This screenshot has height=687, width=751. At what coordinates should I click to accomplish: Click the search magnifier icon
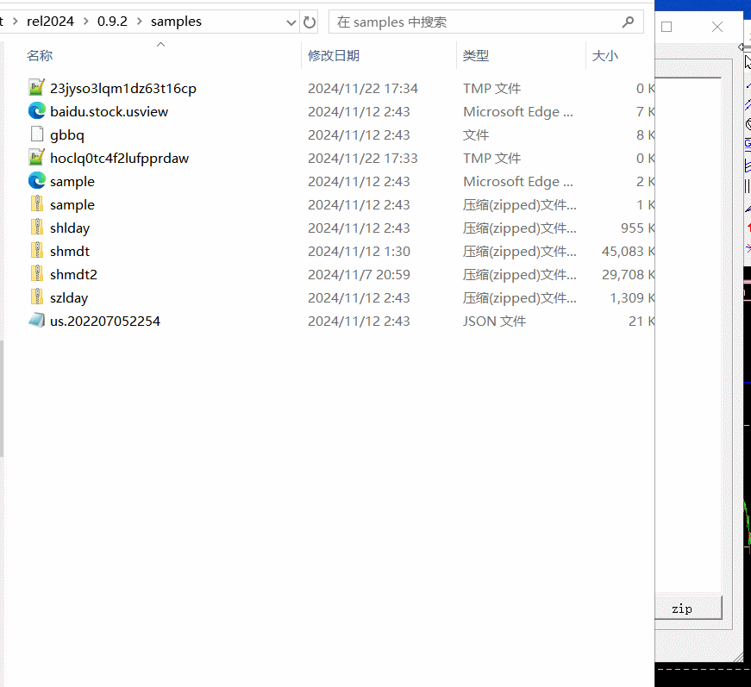(628, 22)
